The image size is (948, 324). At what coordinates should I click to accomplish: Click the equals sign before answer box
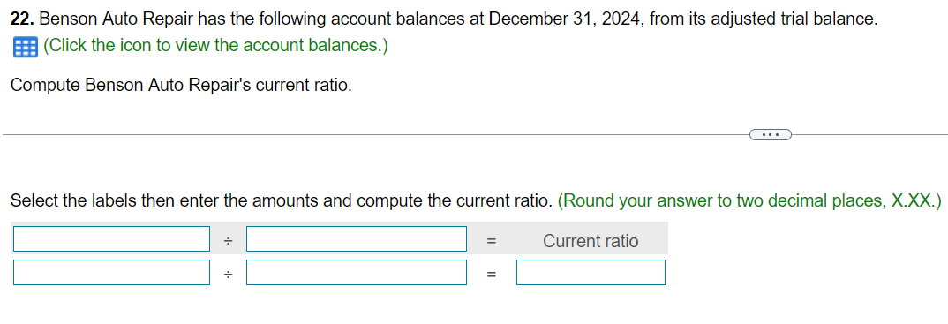pos(492,275)
